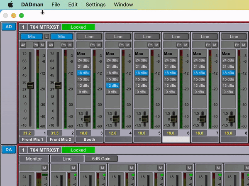249x186 pixels.
Task: Mute AD channel 5 with M button
Action: (157, 45)
